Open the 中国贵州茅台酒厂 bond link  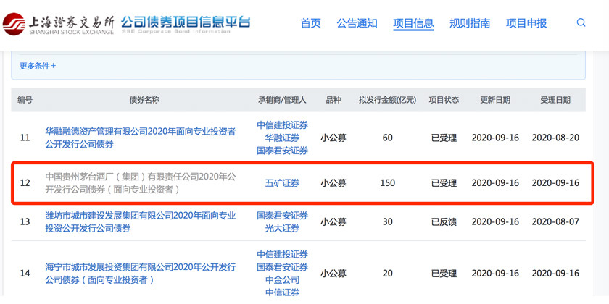pyautogui.click(x=140, y=183)
